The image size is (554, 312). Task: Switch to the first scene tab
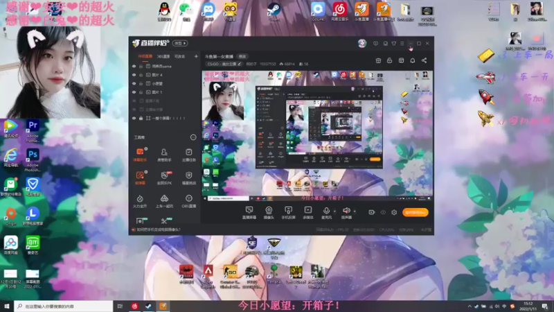point(145,56)
